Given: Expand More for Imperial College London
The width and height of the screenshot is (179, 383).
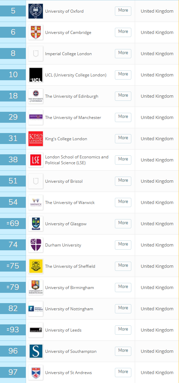Looking at the screenshot, I should click(123, 53).
